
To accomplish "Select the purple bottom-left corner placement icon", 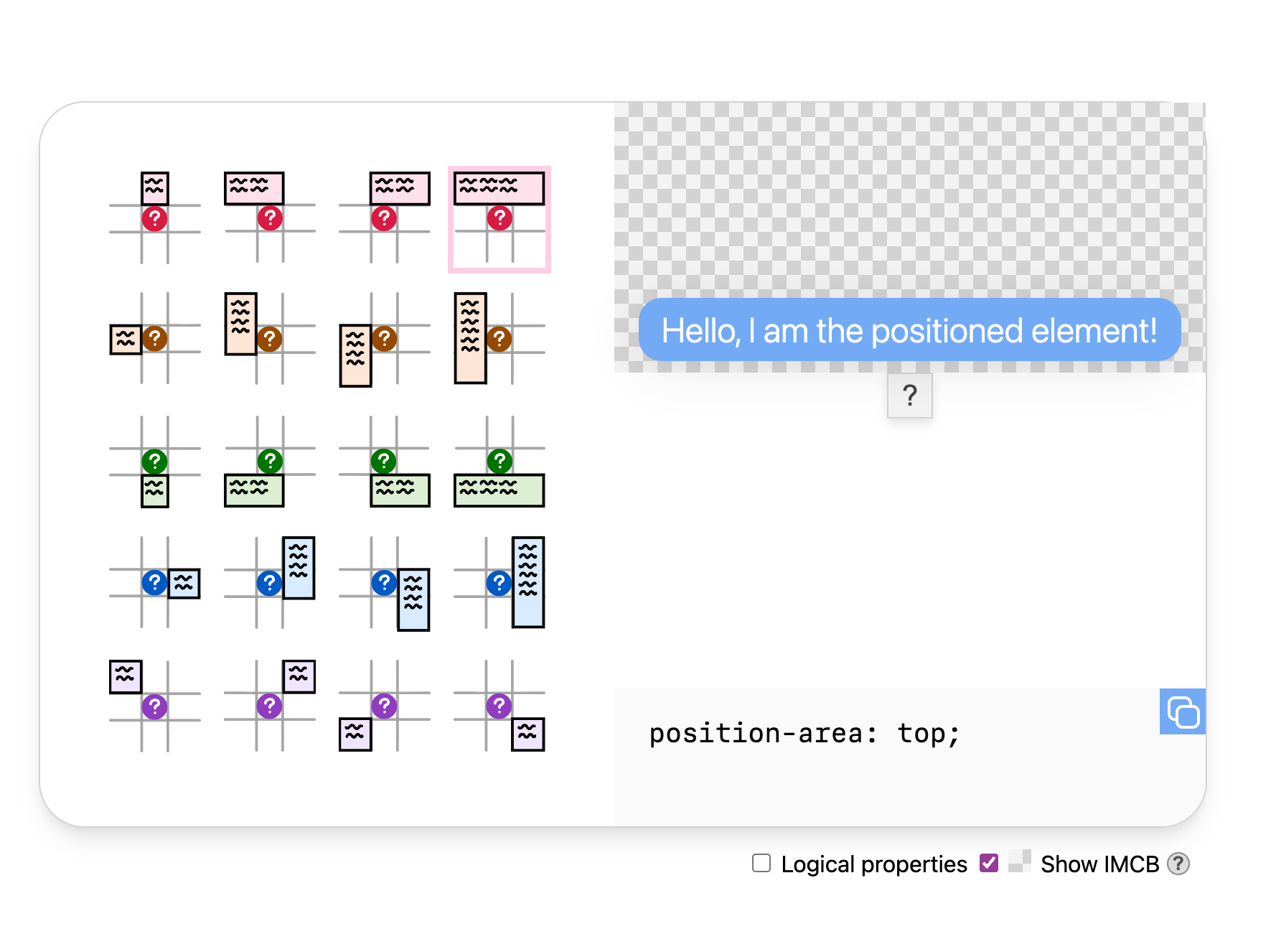I will coord(385,706).
